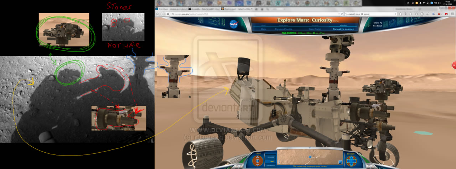Reload the page with the refresh icon
This screenshot has width=456, height=169.
[x=341, y=14]
